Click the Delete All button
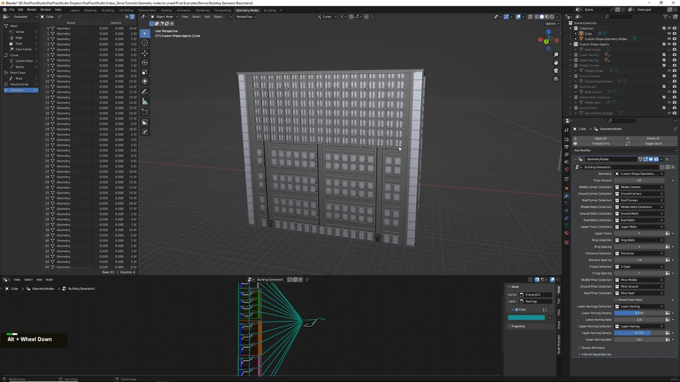Screen dimensions: 680x382 (x=652, y=138)
